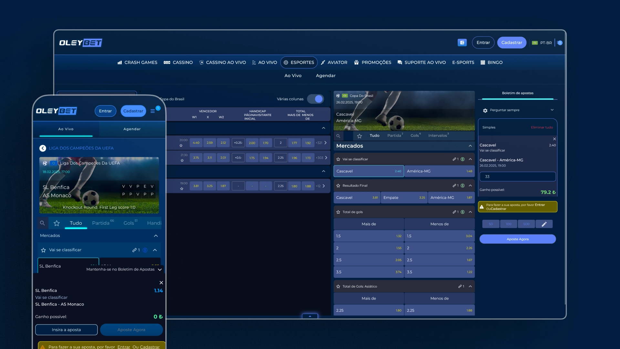Click mobile search magnifier icon
This screenshot has height=349, width=620.
(x=42, y=223)
